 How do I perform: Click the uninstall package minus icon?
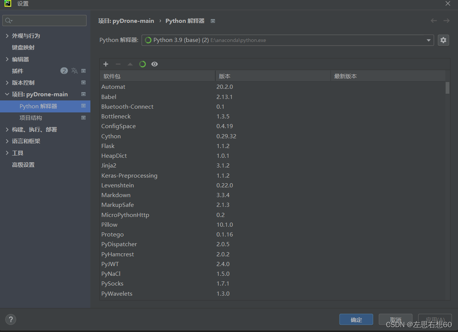tap(118, 64)
